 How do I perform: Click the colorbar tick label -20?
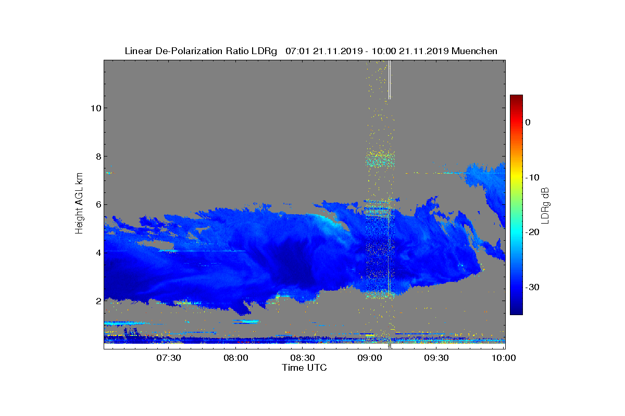[x=532, y=232]
